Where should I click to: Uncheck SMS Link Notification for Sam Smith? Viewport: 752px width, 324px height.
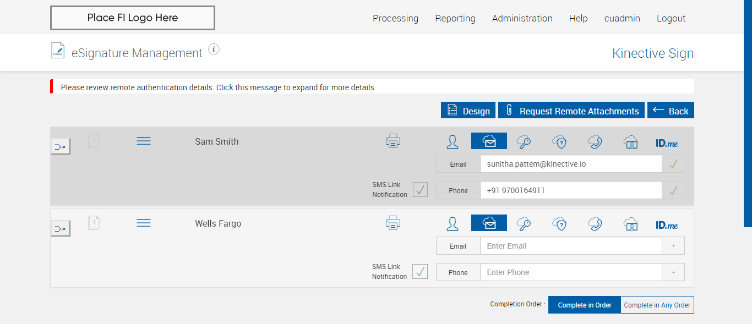[x=420, y=190]
